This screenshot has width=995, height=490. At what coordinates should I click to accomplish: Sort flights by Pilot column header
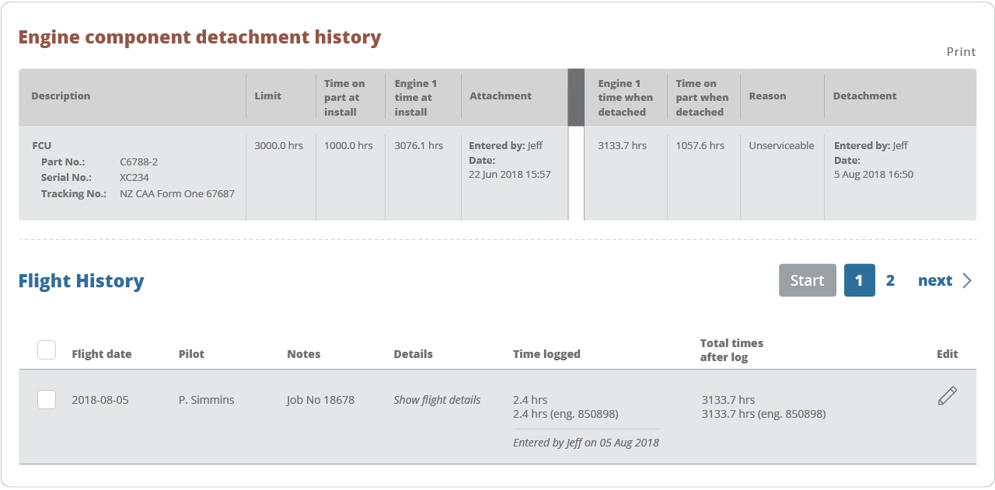tap(191, 353)
